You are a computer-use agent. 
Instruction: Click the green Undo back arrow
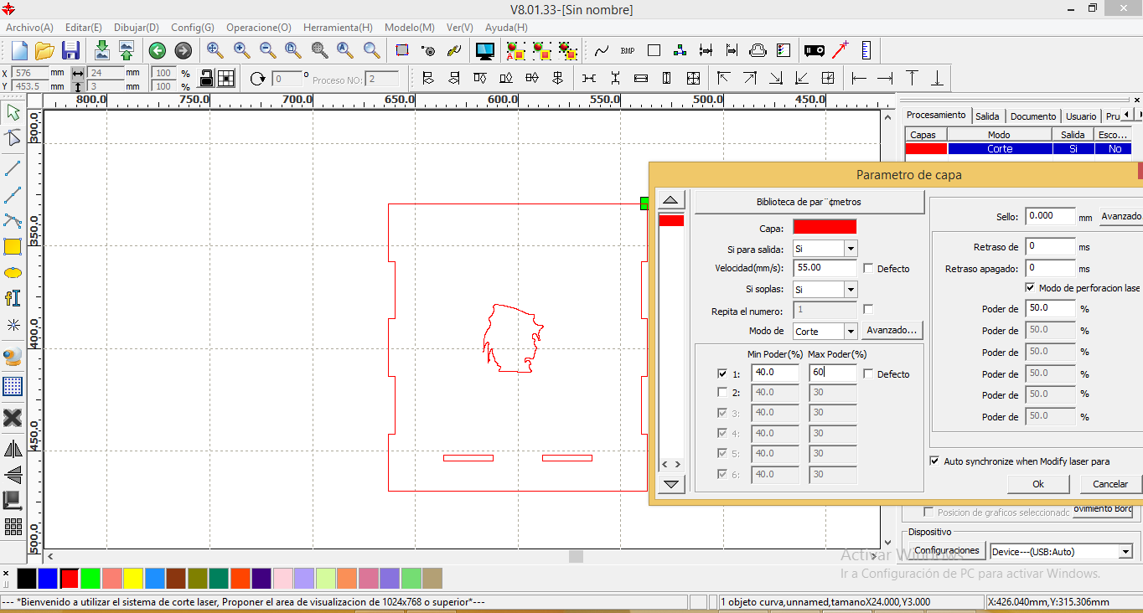click(x=157, y=51)
